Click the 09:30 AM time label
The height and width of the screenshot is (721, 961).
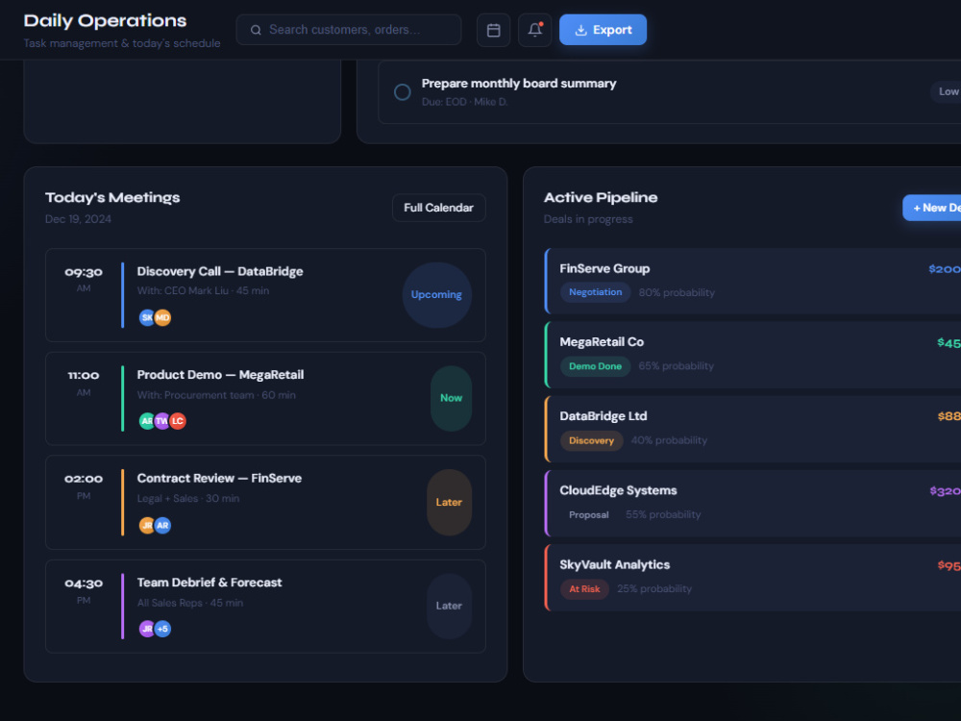(84, 279)
